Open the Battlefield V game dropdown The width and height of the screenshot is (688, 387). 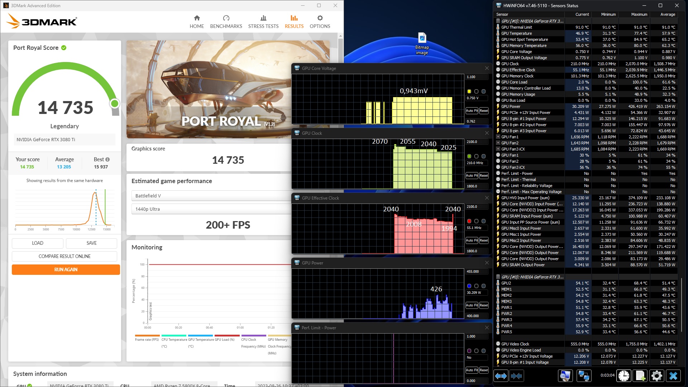click(211, 196)
